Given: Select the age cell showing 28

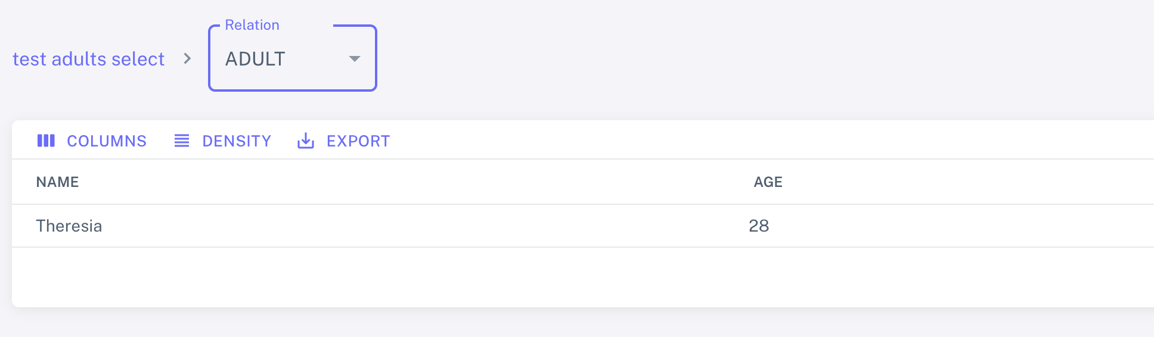Looking at the screenshot, I should [x=759, y=226].
